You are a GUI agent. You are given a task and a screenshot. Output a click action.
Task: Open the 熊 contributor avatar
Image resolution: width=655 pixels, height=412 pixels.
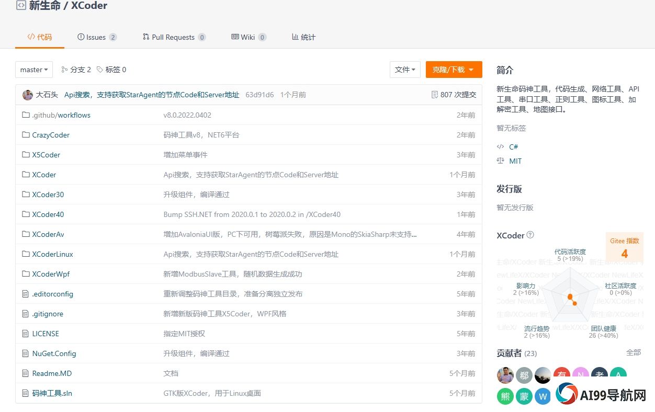click(x=505, y=396)
